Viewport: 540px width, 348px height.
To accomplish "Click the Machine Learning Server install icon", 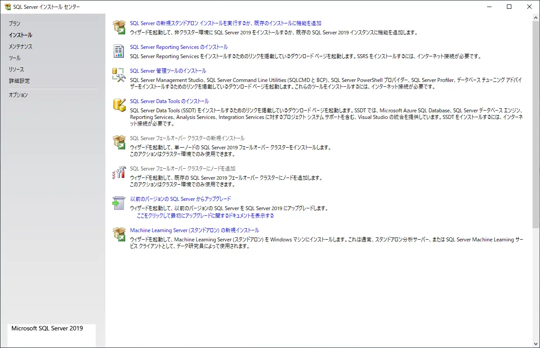I will (x=119, y=234).
